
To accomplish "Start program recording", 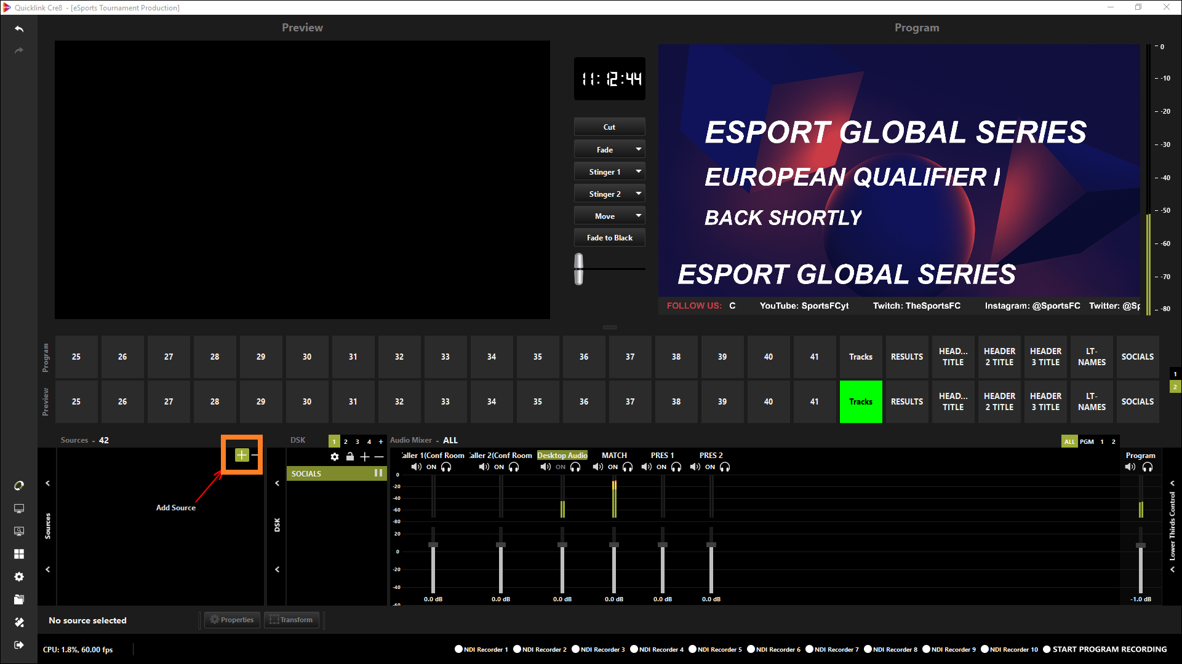I will [1104, 649].
